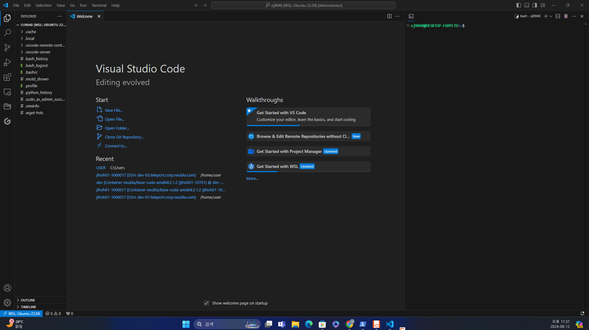Image resolution: width=589 pixels, height=330 pixels.
Task: Close the Welcome tab
Action: point(99,16)
